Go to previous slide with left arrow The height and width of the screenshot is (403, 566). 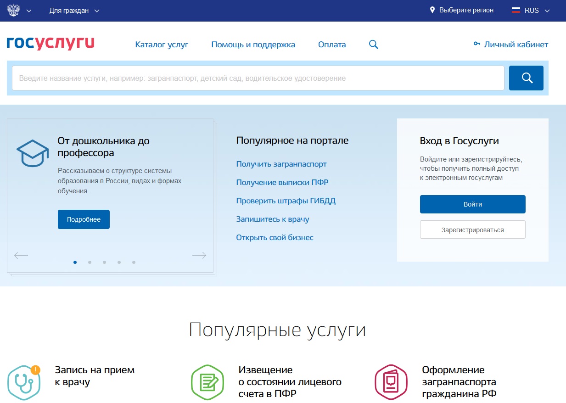(21, 256)
